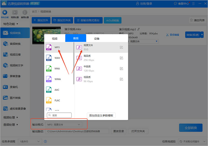Viewport: 208px width, 146px height.
Task: Click the 全部转换 button
Action: pos(191,128)
